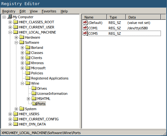The image size is (167, 136).
Task: Collapse the Wine key
Action: 22,83
